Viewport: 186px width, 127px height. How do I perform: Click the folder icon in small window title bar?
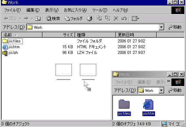(x=116, y=74)
